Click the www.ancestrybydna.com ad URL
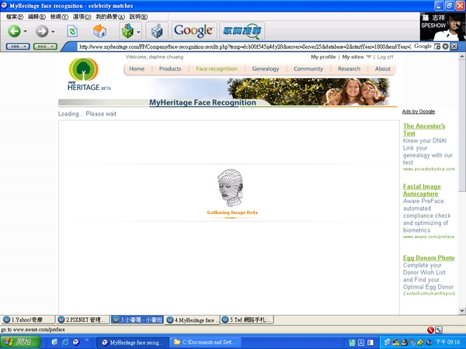This screenshot has width=466, height=349. pyautogui.click(x=429, y=169)
